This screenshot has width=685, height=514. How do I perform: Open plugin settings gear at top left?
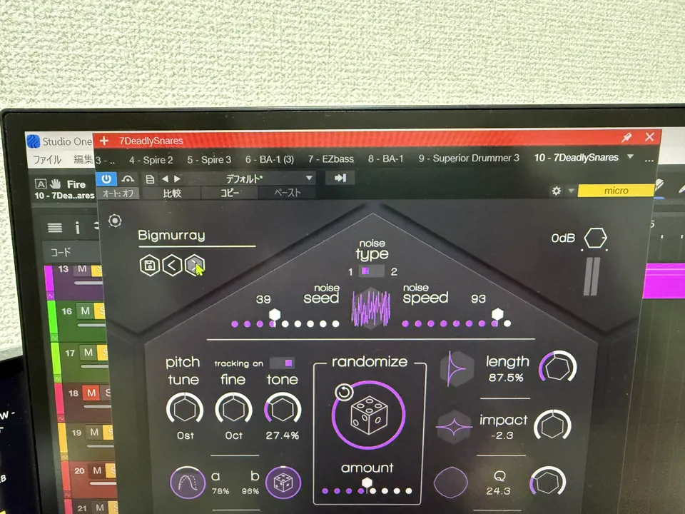(115, 221)
